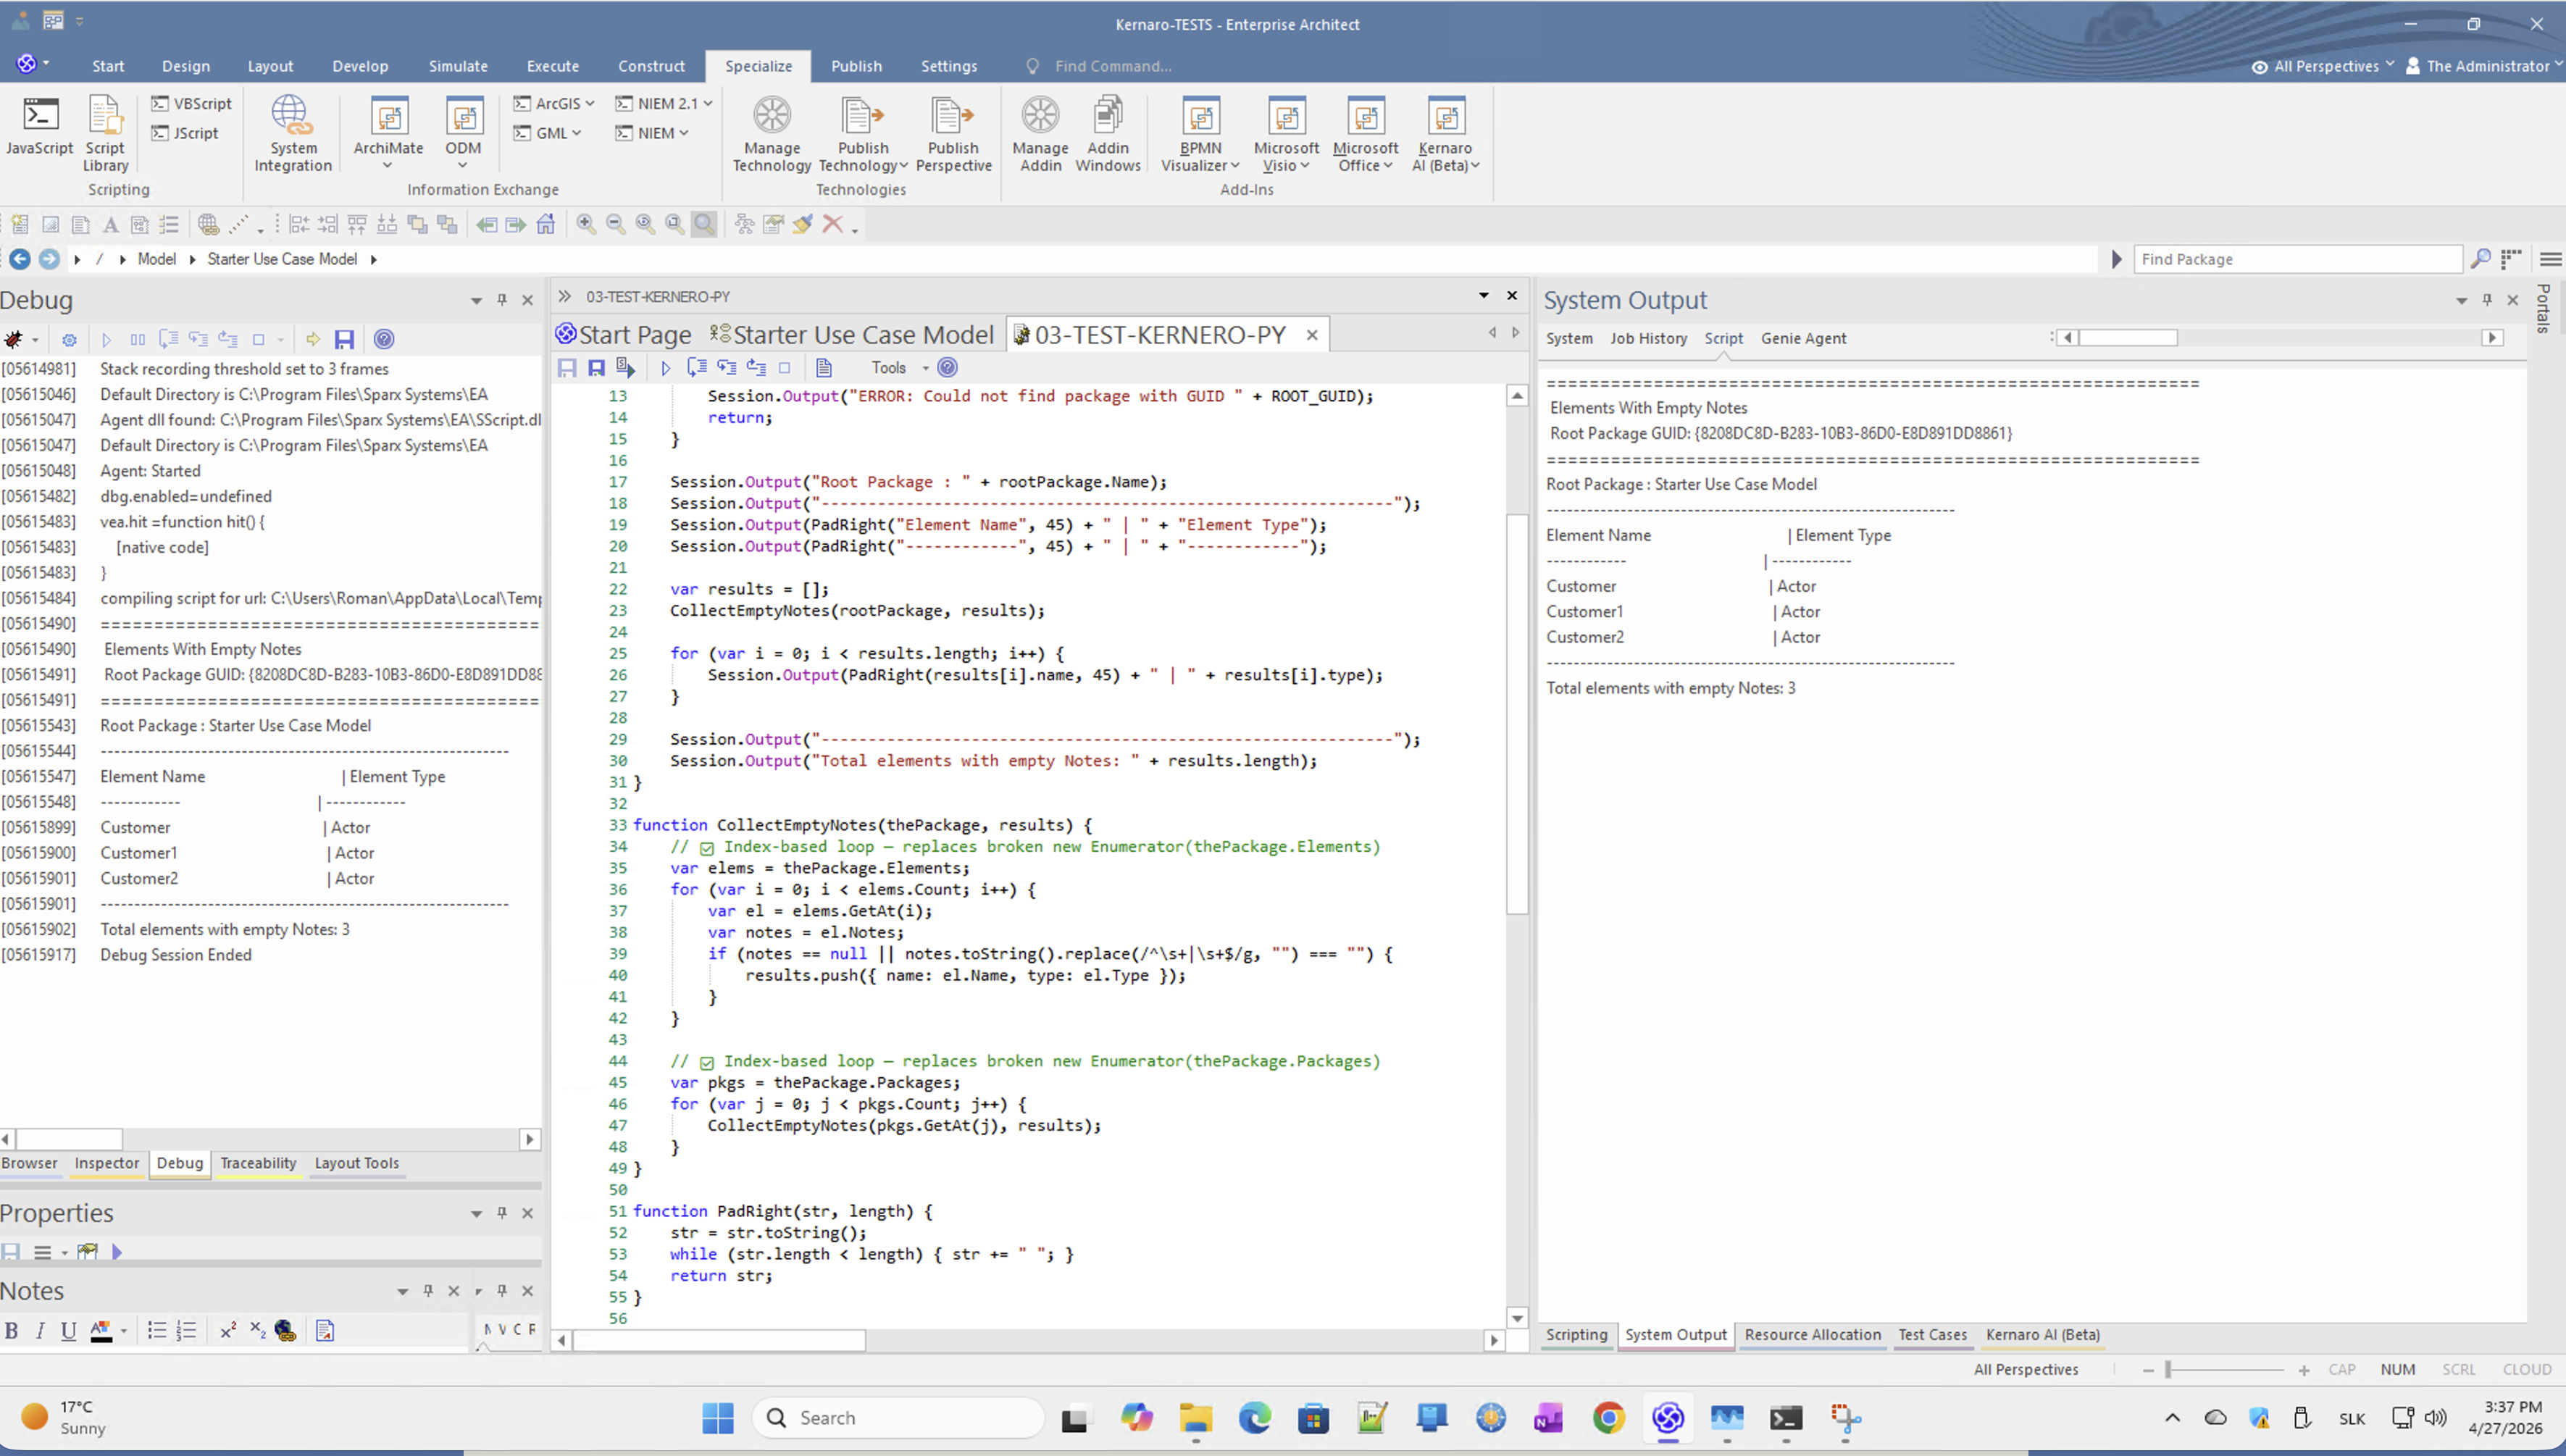Stop the script in the editor toolbar
2566x1456 pixels.
pos(785,368)
